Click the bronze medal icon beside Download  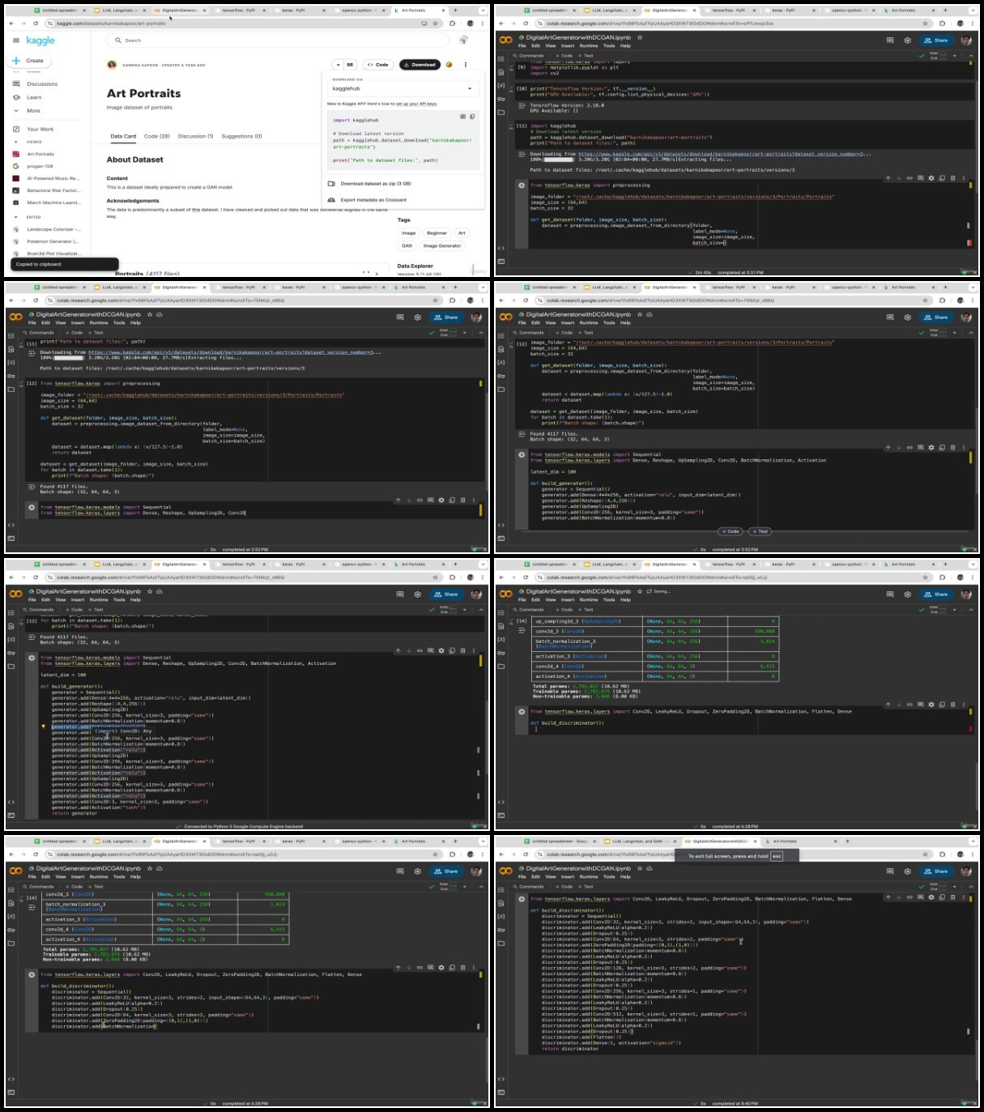tap(449, 65)
